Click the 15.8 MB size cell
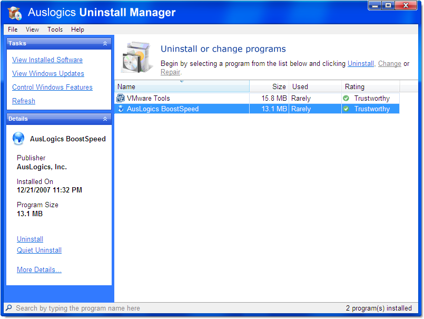Viewport: 424px width, 319px height. click(274, 98)
